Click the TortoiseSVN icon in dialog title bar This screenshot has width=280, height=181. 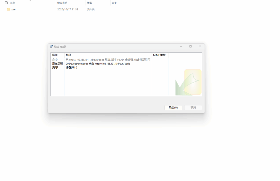click(x=51, y=46)
